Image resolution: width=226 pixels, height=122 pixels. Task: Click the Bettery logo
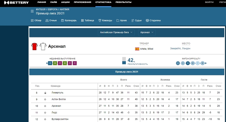16,2
